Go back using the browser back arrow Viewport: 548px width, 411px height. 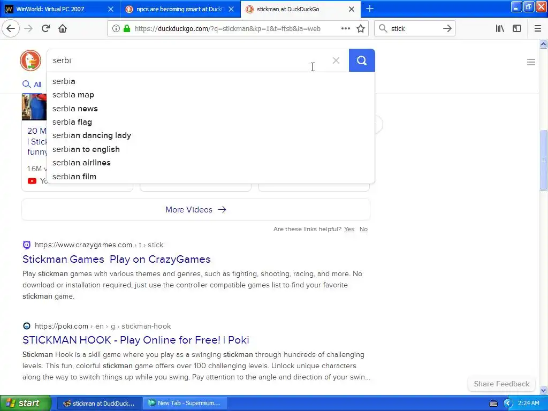pyautogui.click(x=11, y=29)
